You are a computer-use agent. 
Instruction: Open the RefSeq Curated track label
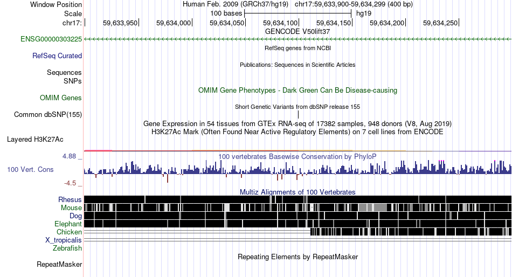pyautogui.click(x=57, y=56)
